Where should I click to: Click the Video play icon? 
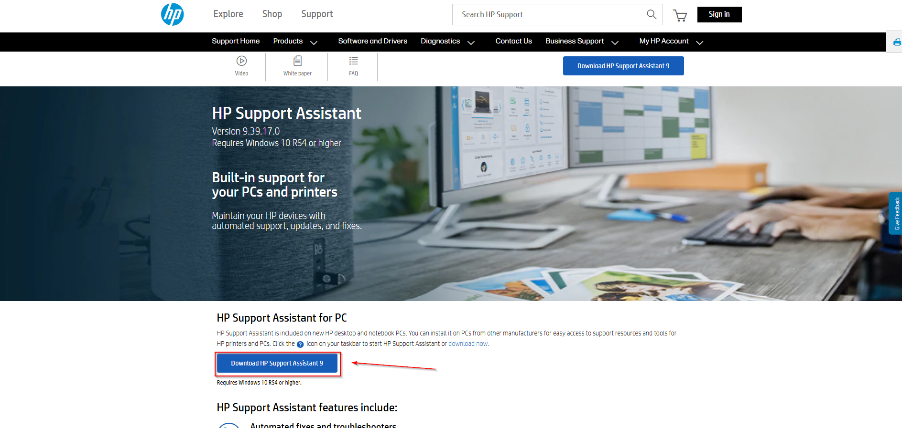tap(241, 61)
